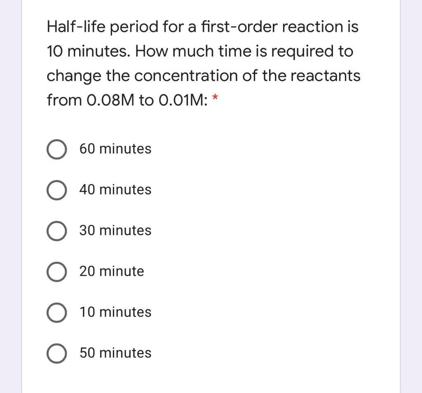422x393 pixels.
Task: Click the red required asterisk
Action: point(216,99)
